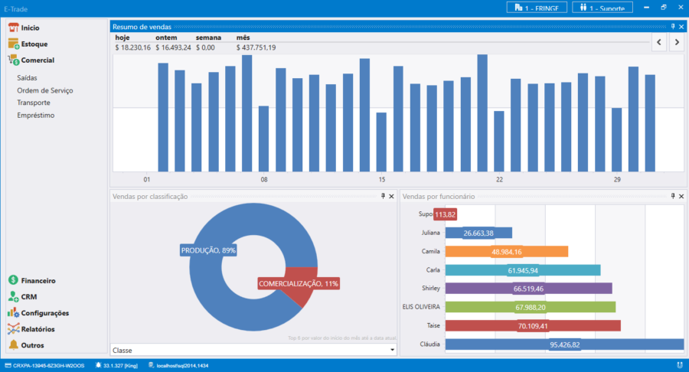Unpin the Vendas por funcionário panel
689x372 pixels.
673,197
